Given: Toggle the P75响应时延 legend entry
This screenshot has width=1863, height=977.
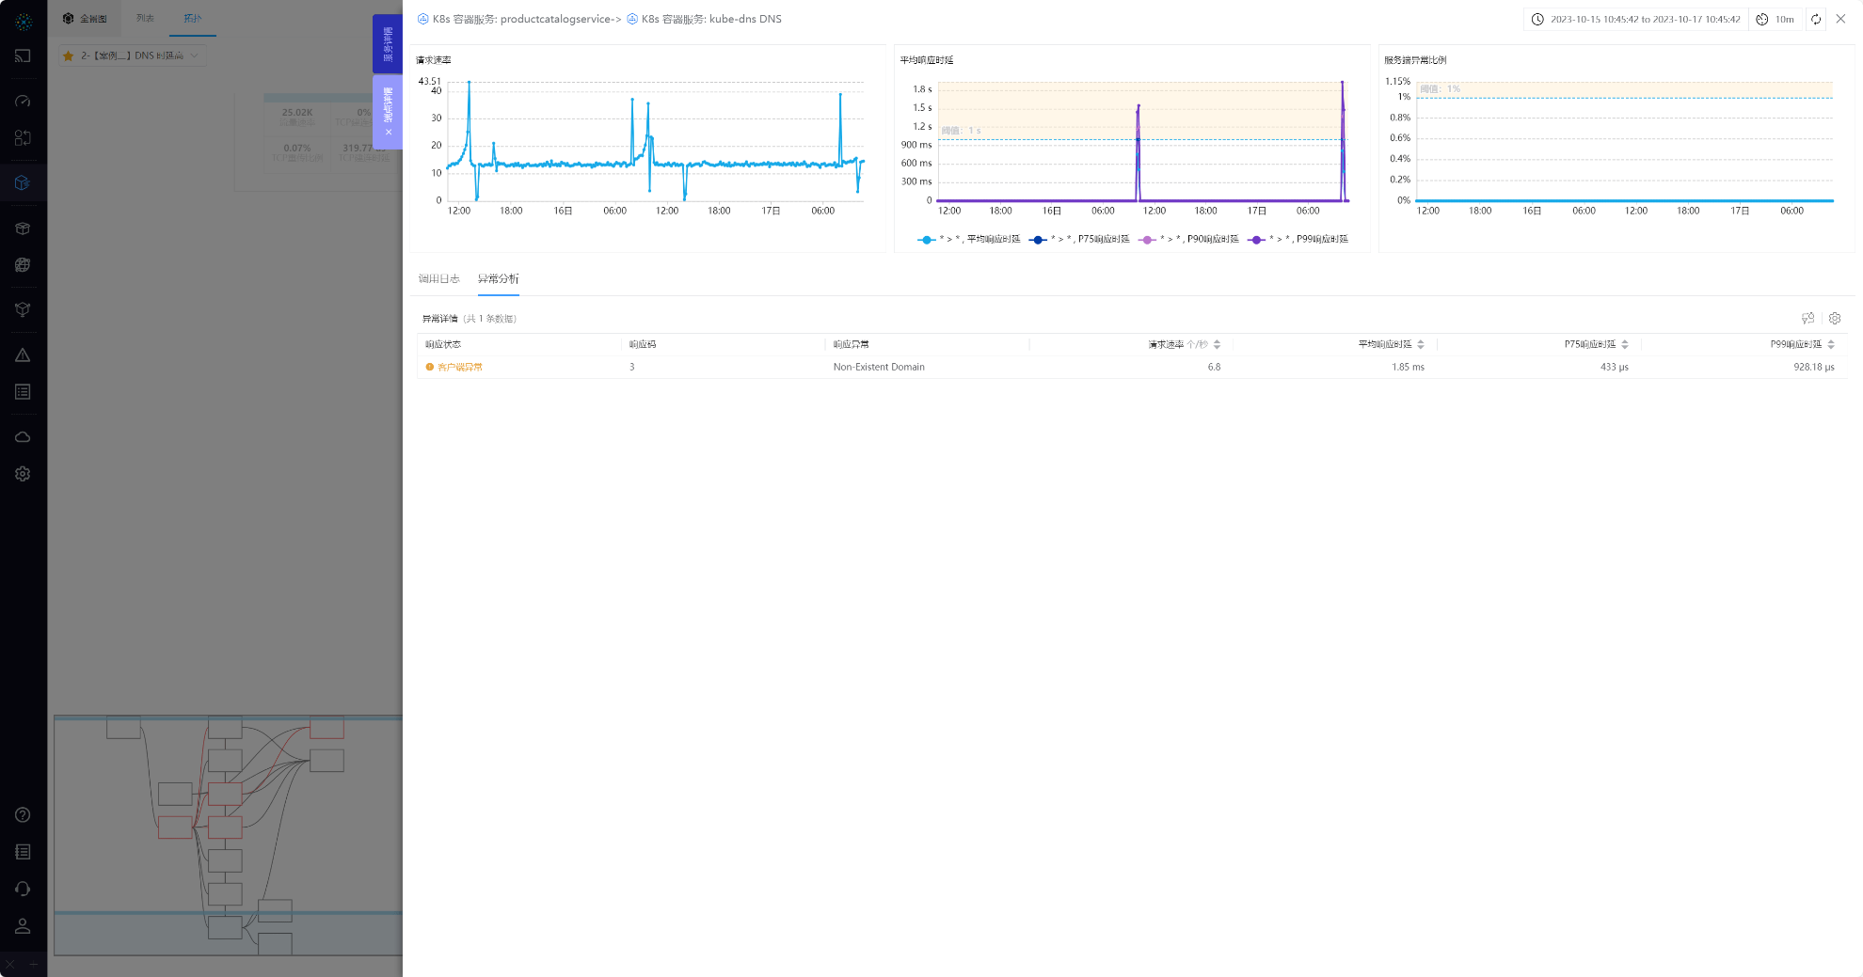Looking at the screenshot, I should 1080,240.
